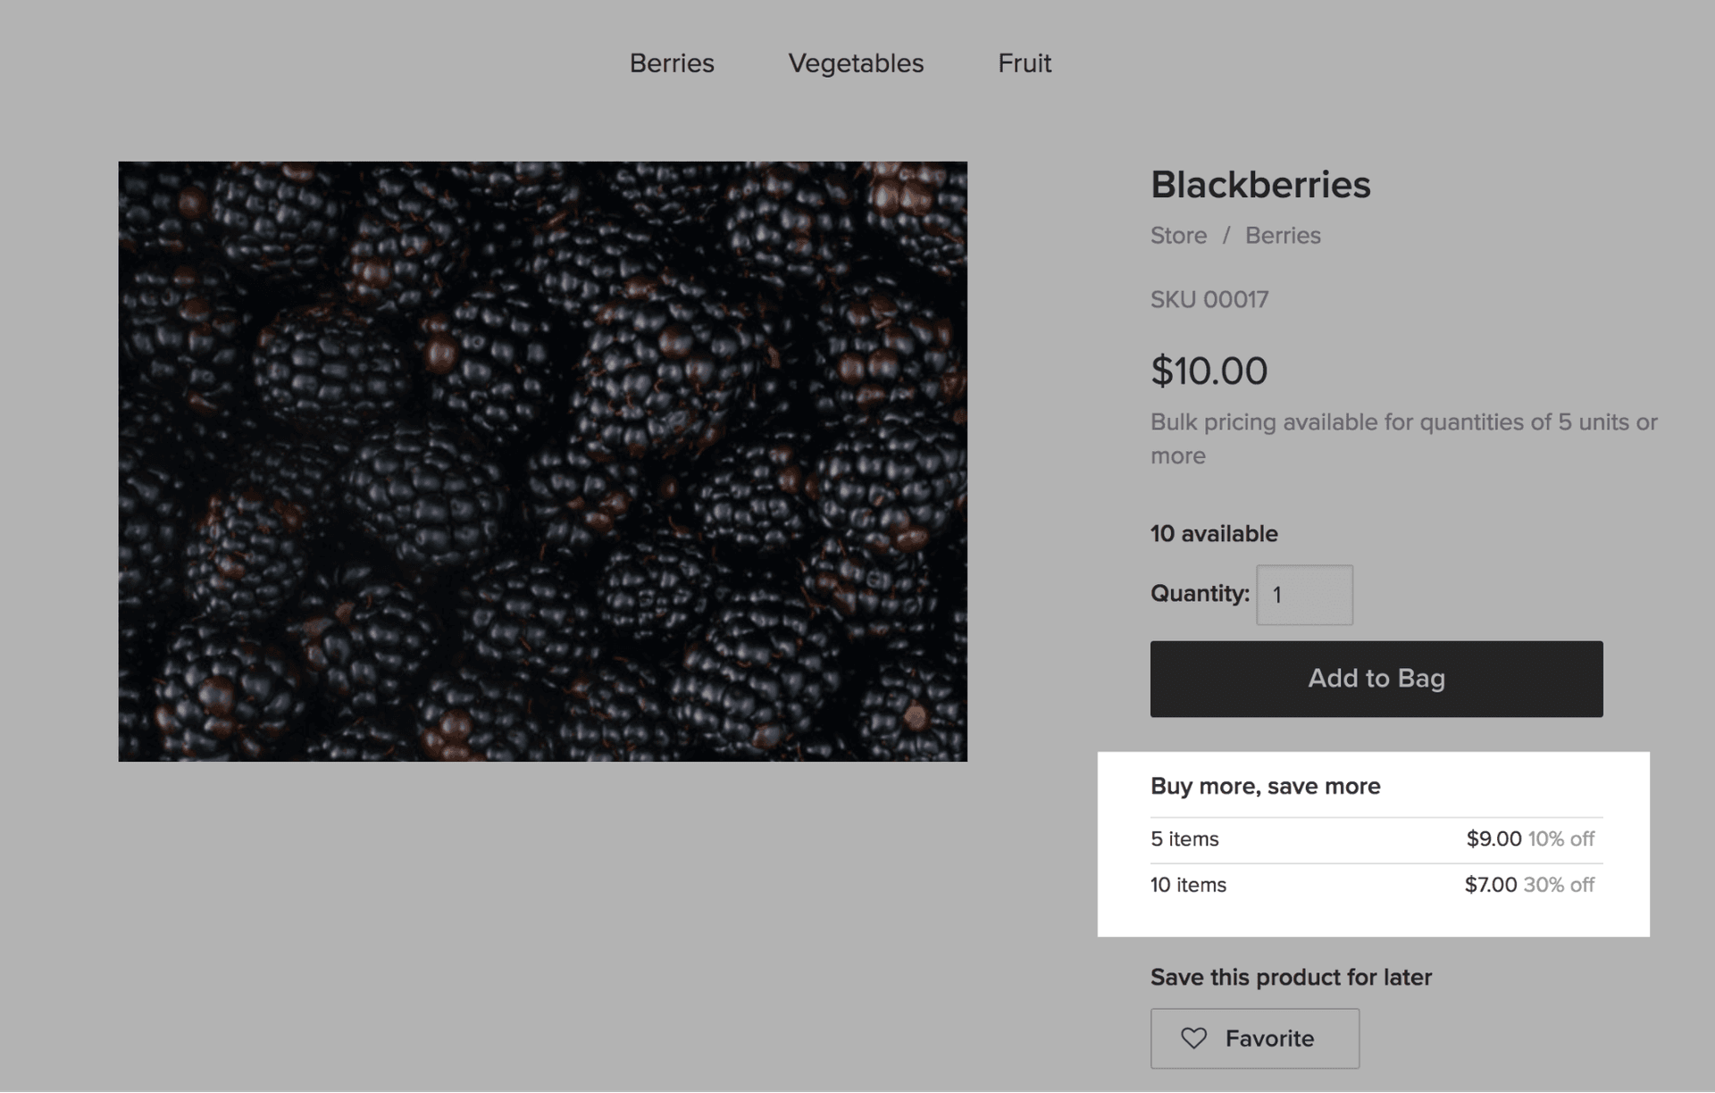
Task: Click the $10.00 product price
Action: tap(1209, 371)
